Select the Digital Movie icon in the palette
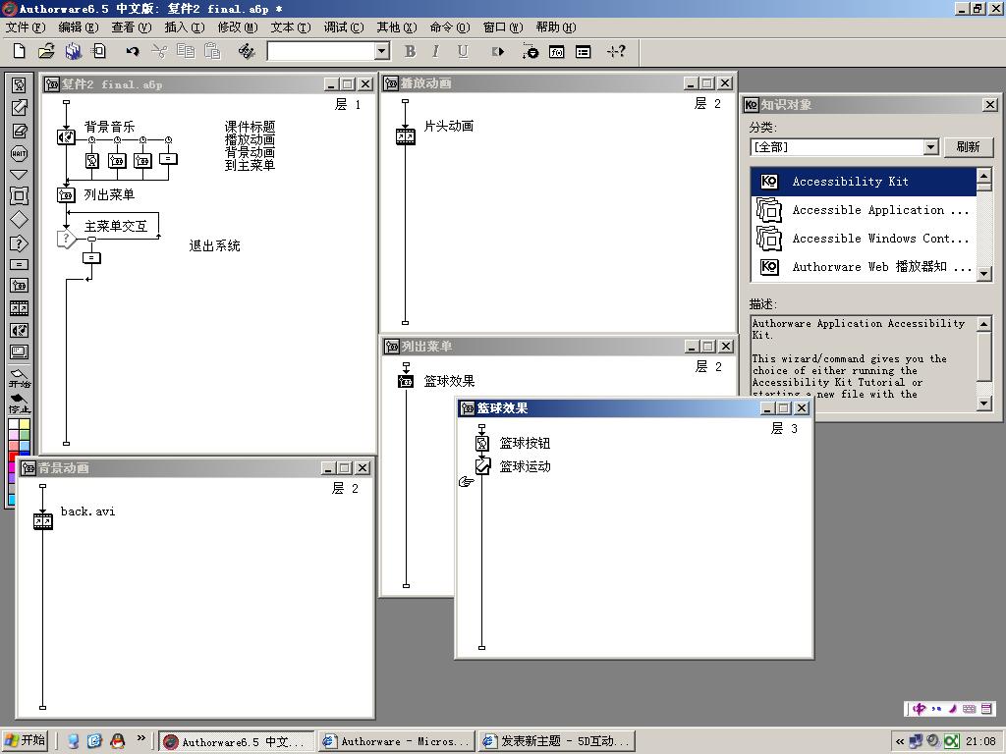Screen dimensions: 1006x754 [20, 308]
